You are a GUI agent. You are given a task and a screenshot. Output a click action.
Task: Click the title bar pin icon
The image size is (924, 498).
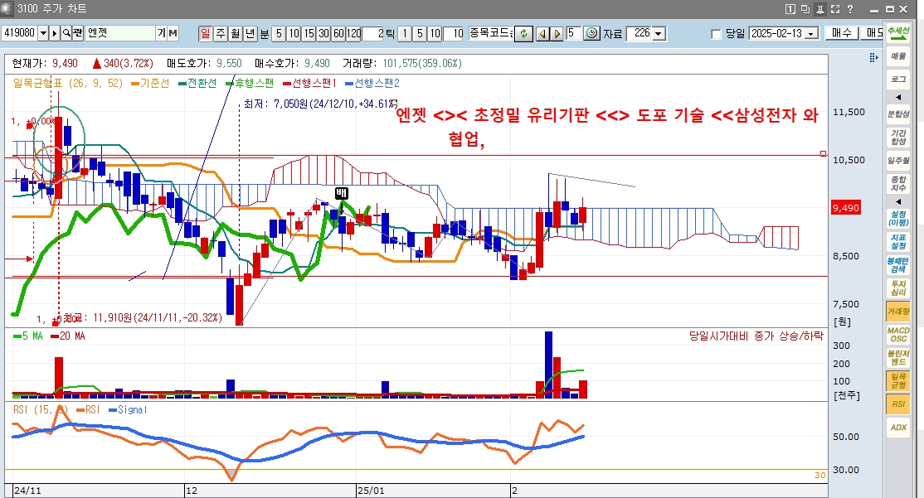(x=820, y=9)
